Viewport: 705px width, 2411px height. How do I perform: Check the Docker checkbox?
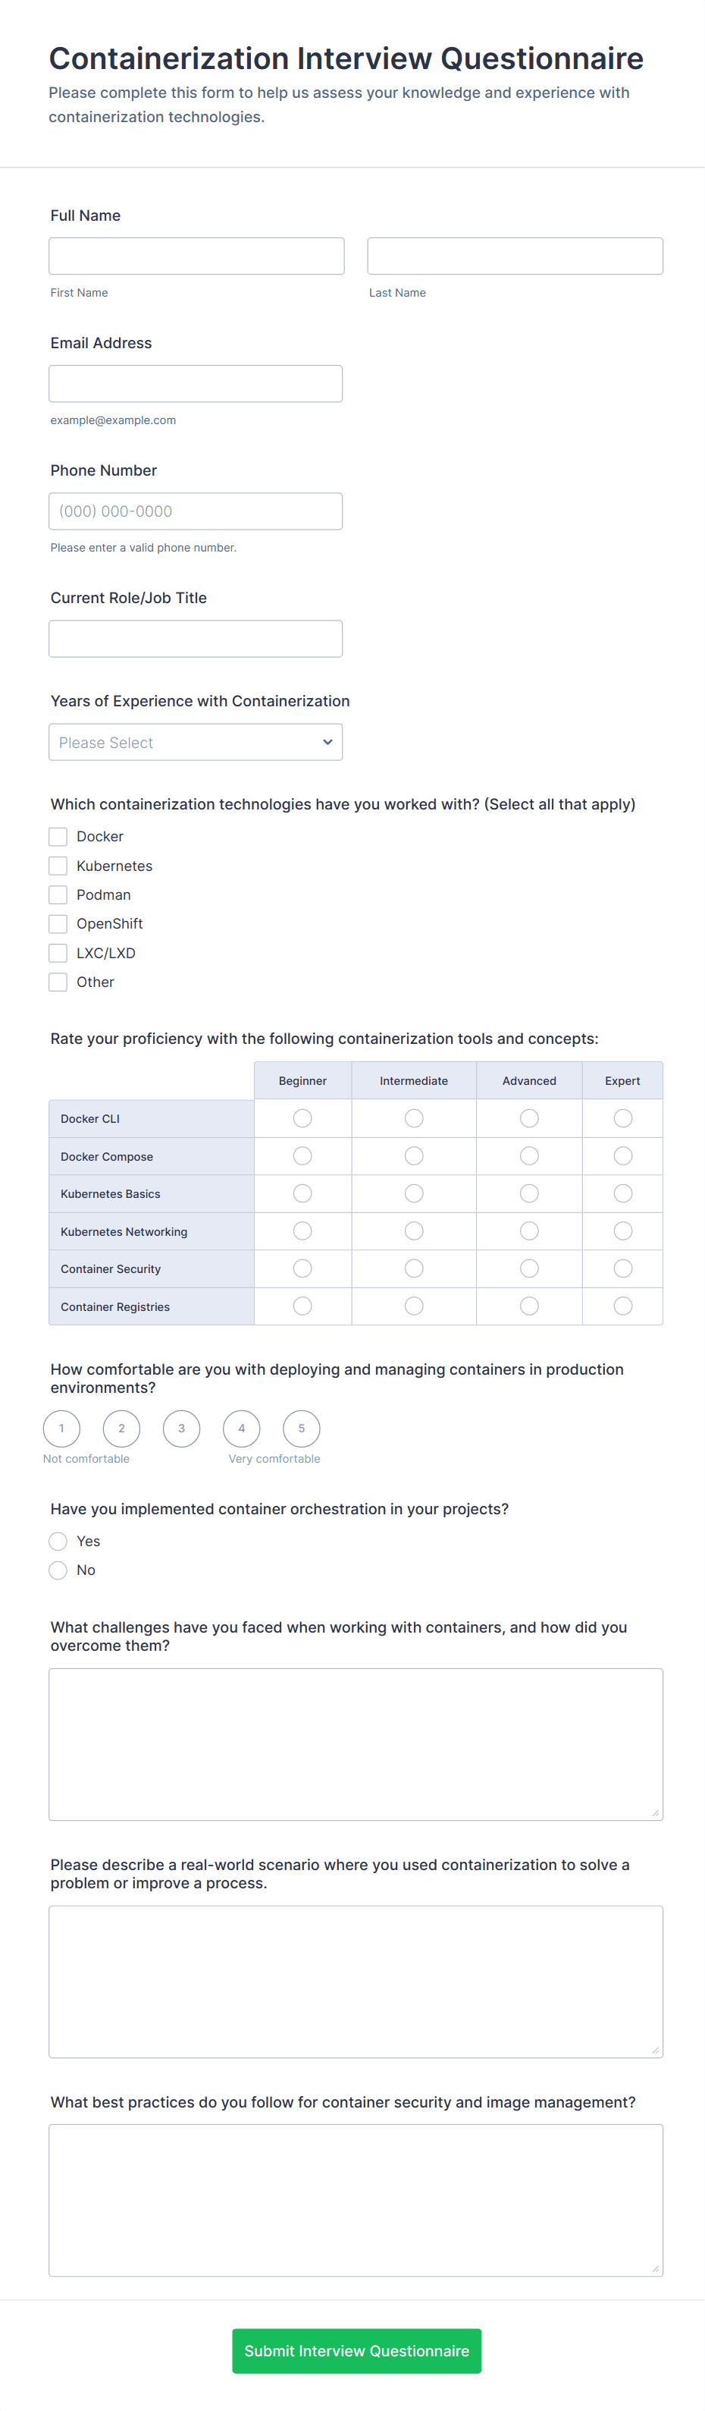coord(57,836)
